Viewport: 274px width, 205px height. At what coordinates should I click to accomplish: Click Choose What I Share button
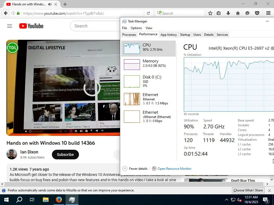[x=248, y=190]
